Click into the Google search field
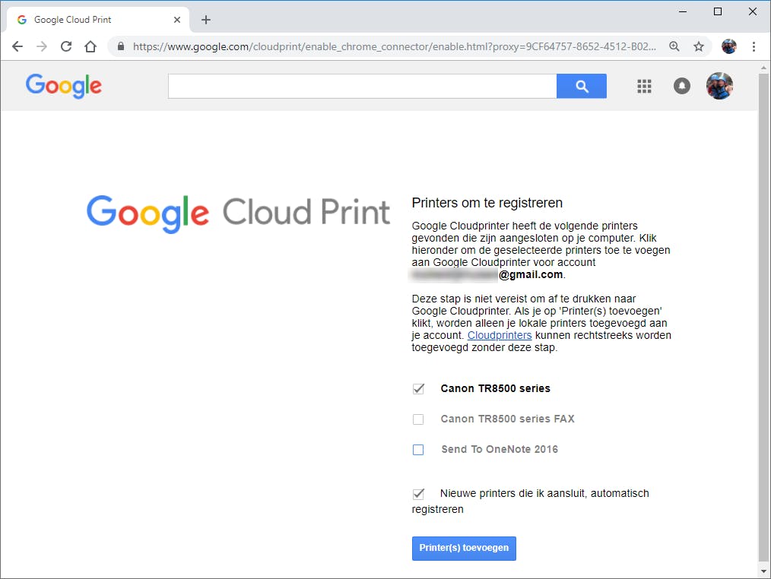 coord(363,87)
